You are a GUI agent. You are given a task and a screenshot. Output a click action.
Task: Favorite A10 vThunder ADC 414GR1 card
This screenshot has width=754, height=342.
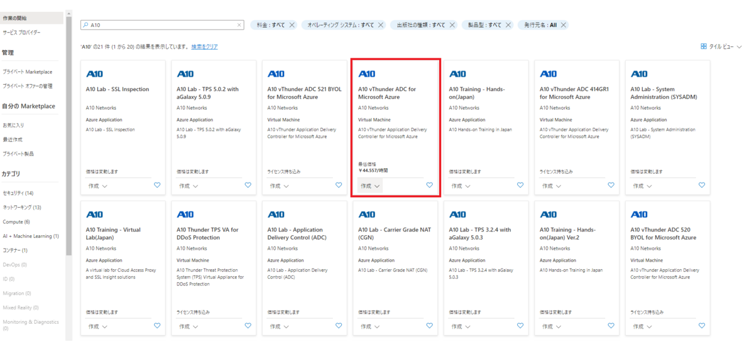[x=611, y=185]
